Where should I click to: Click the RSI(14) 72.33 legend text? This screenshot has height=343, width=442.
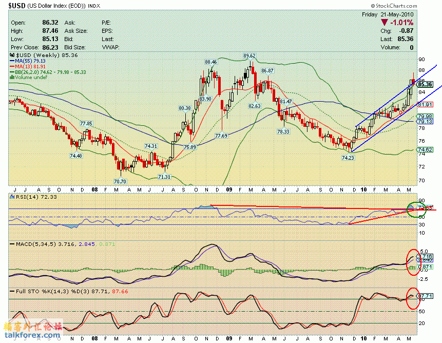(x=36, y=197)
